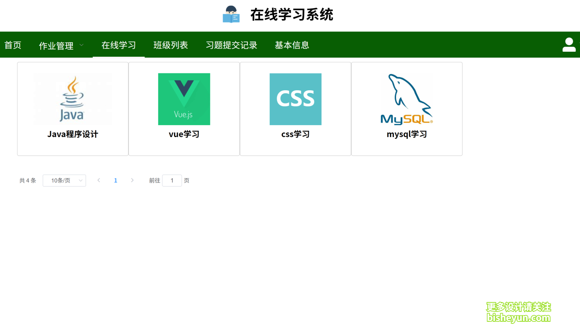
Task: Click the previous page arrow
Action: click(99, 180)
